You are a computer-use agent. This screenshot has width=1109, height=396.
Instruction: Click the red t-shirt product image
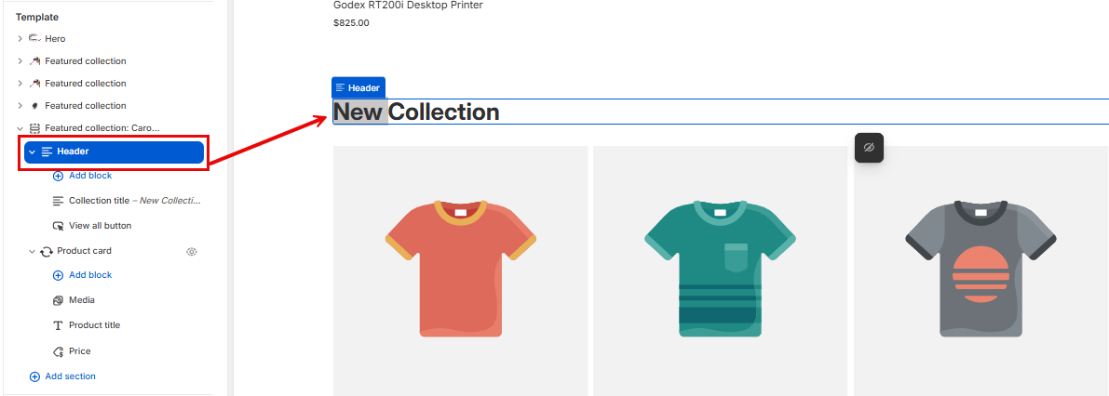(x=460, y=269)
